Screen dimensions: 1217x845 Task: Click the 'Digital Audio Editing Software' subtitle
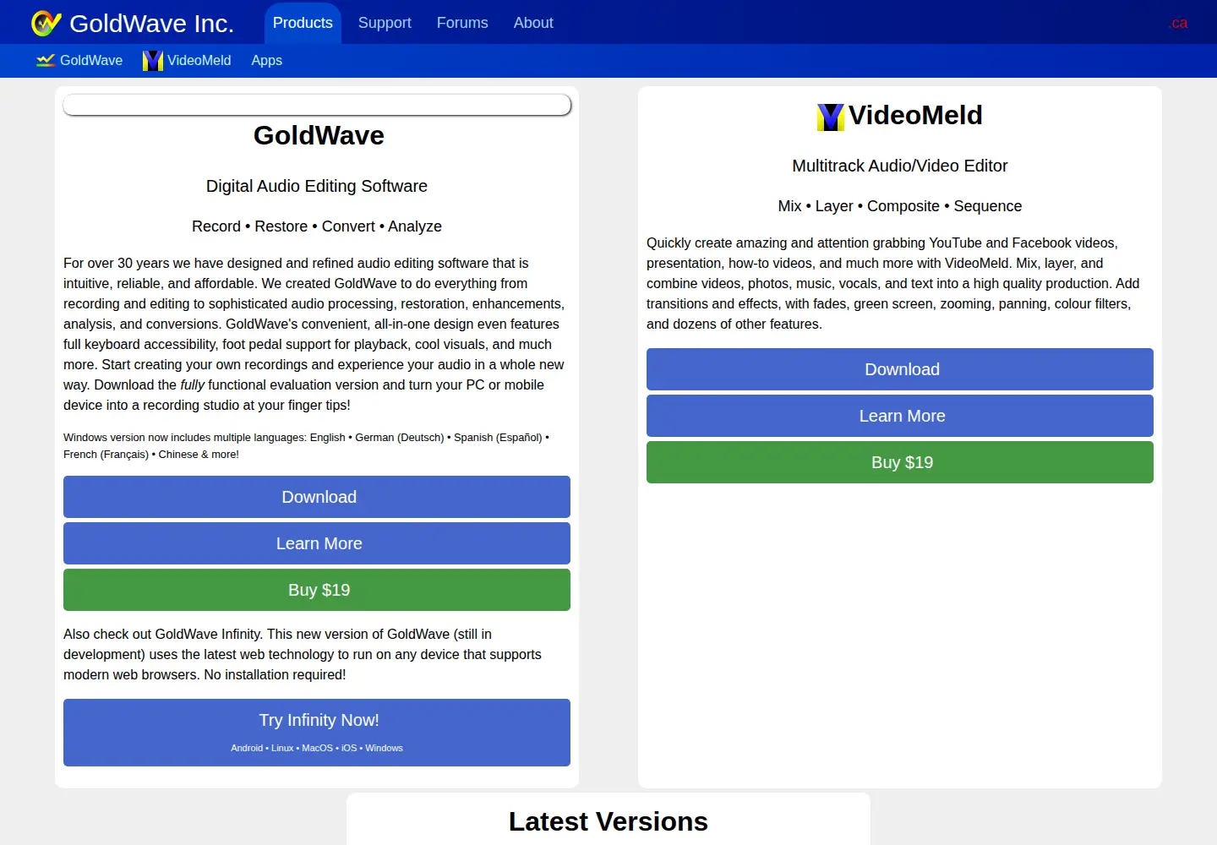(317, 186)
